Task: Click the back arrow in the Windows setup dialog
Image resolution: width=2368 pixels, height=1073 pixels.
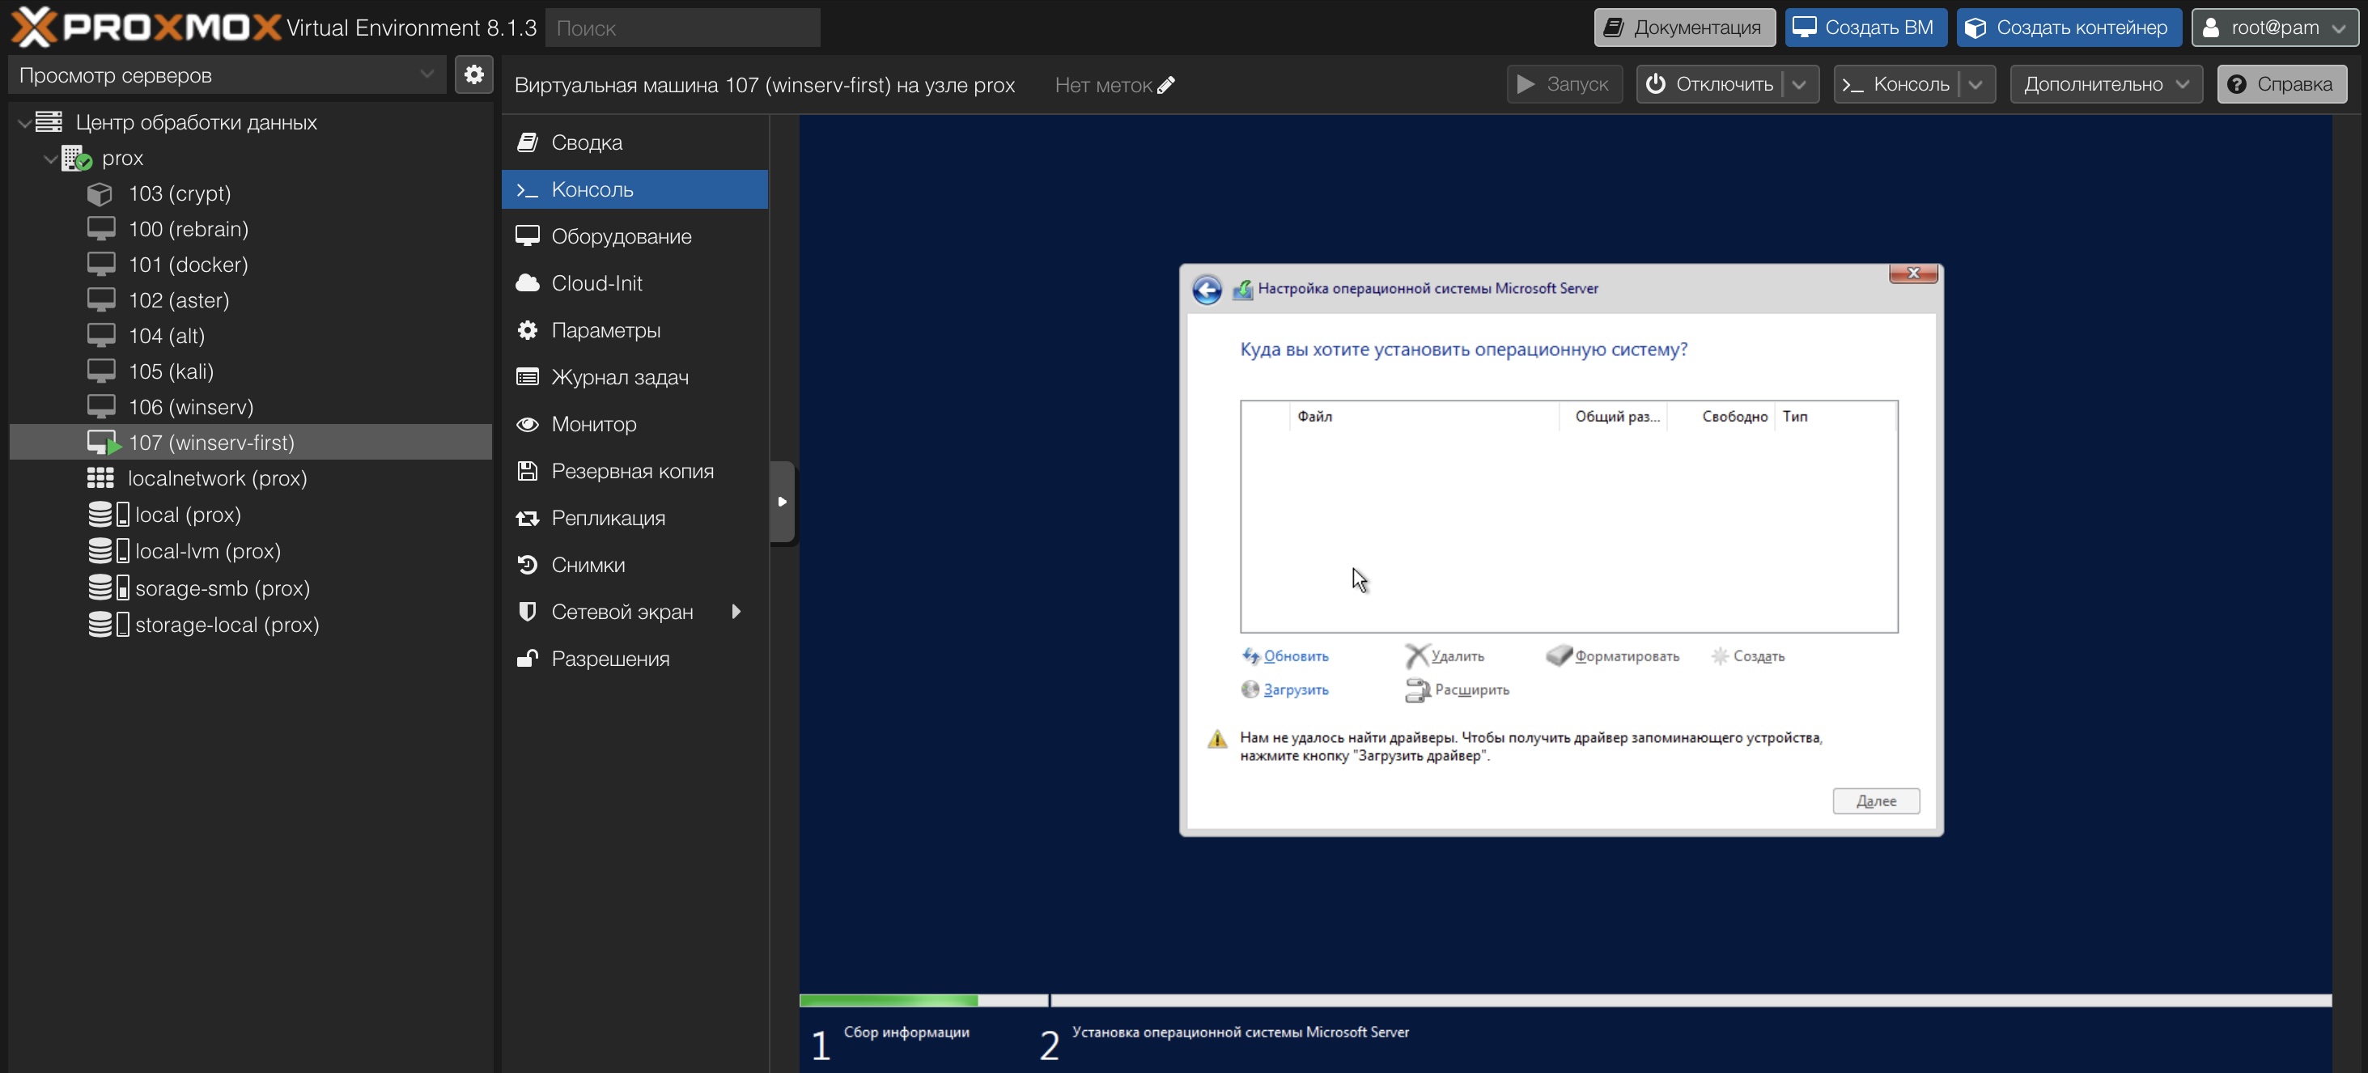Action: coord(1206,290)
